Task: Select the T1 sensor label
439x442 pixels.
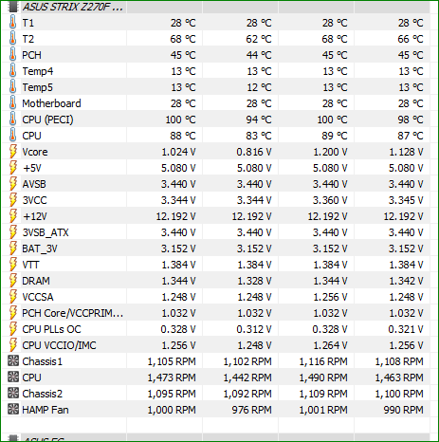Action: [x=27, y=23]
